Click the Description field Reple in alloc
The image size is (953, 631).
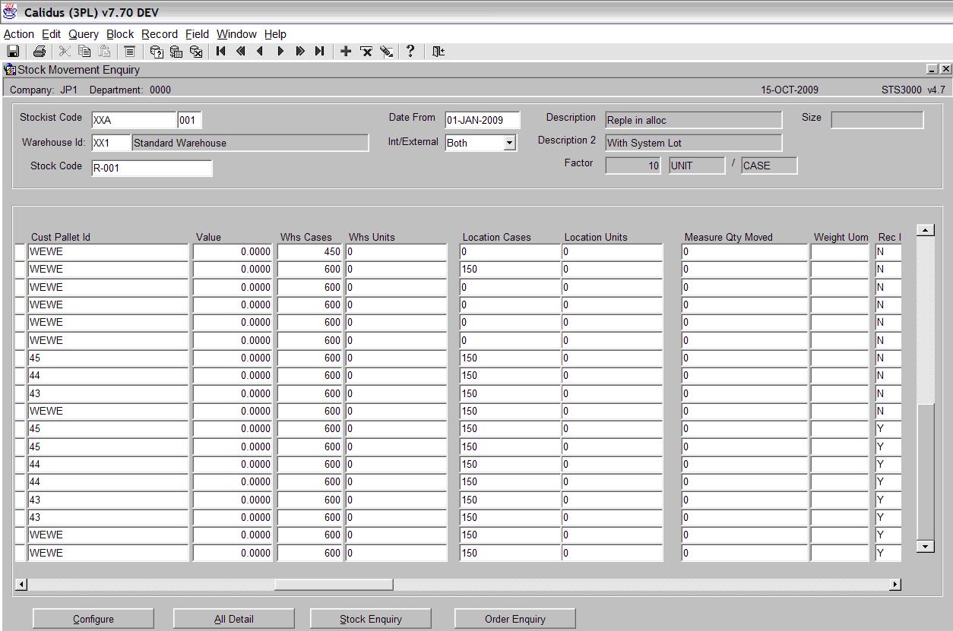coord(693,120)
